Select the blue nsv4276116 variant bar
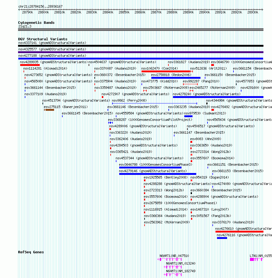Image resolution: width=272 pixels, height=278 pixels. coord(222,238)
